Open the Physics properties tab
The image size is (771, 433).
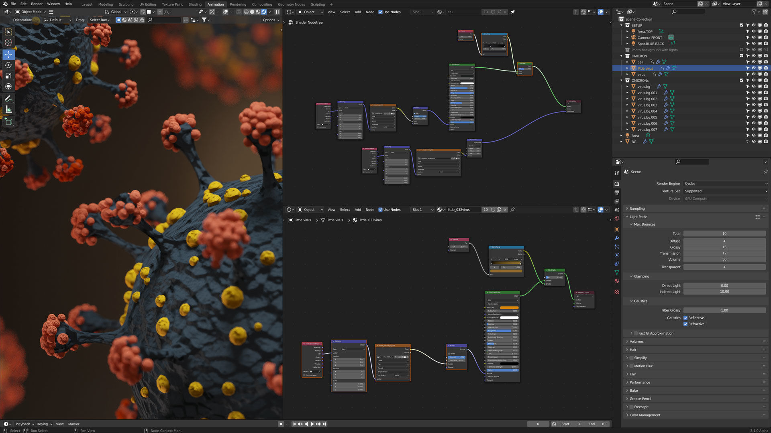[x=617, y=255]
